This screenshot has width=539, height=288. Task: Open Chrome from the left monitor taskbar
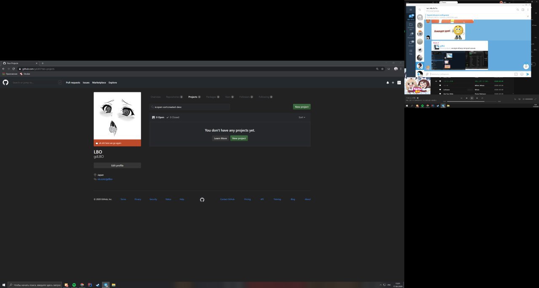82,285
